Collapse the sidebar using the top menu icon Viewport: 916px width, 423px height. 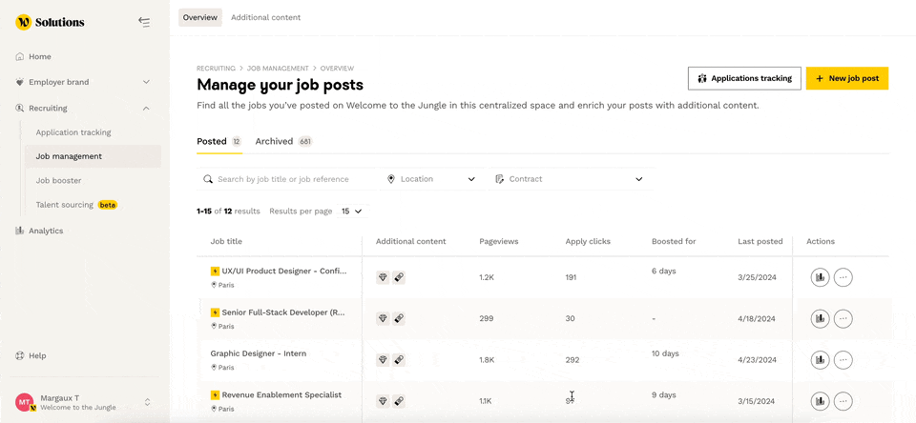(144, 22)
